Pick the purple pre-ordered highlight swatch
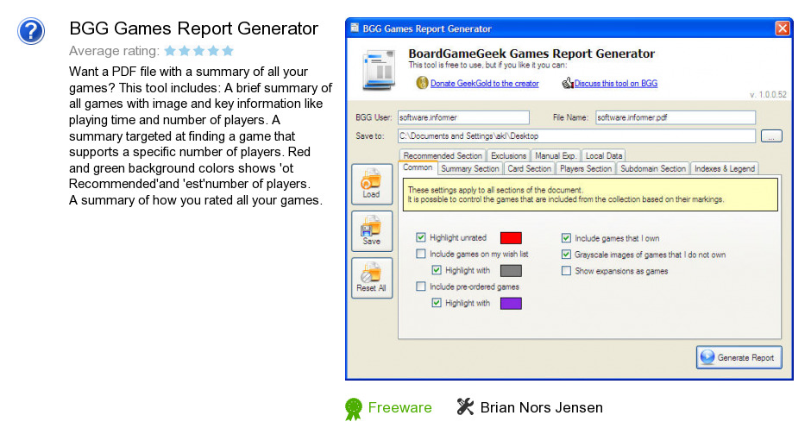Viewport: 811px width, 447px height. 511,303
